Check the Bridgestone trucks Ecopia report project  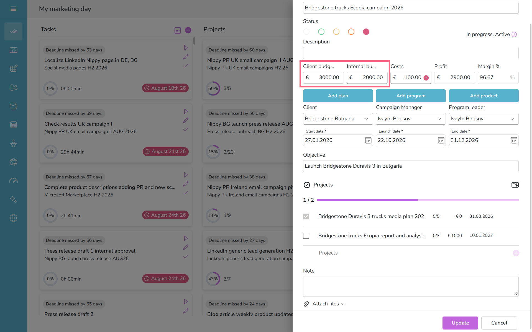point(306,236)
